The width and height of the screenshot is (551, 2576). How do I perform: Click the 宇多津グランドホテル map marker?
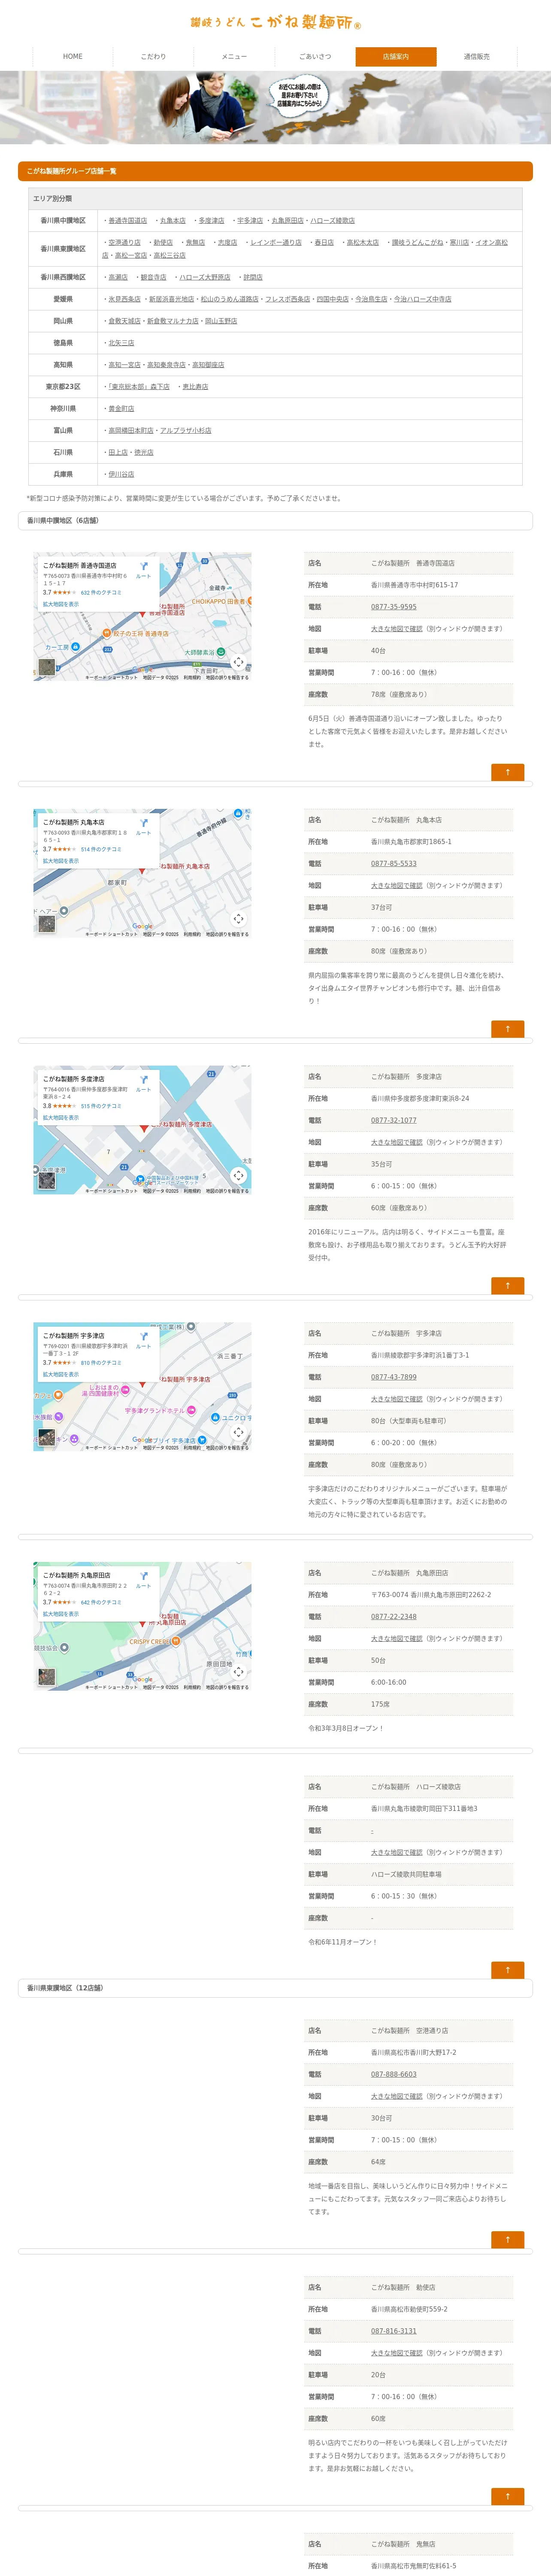click(x=191, y=1411)
